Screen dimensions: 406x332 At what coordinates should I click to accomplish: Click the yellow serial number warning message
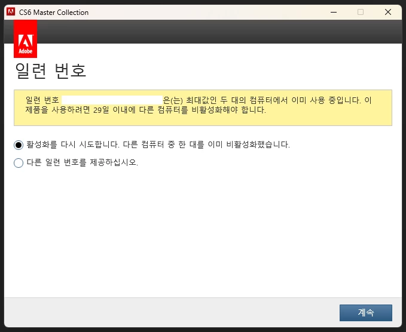coord(203,108)
